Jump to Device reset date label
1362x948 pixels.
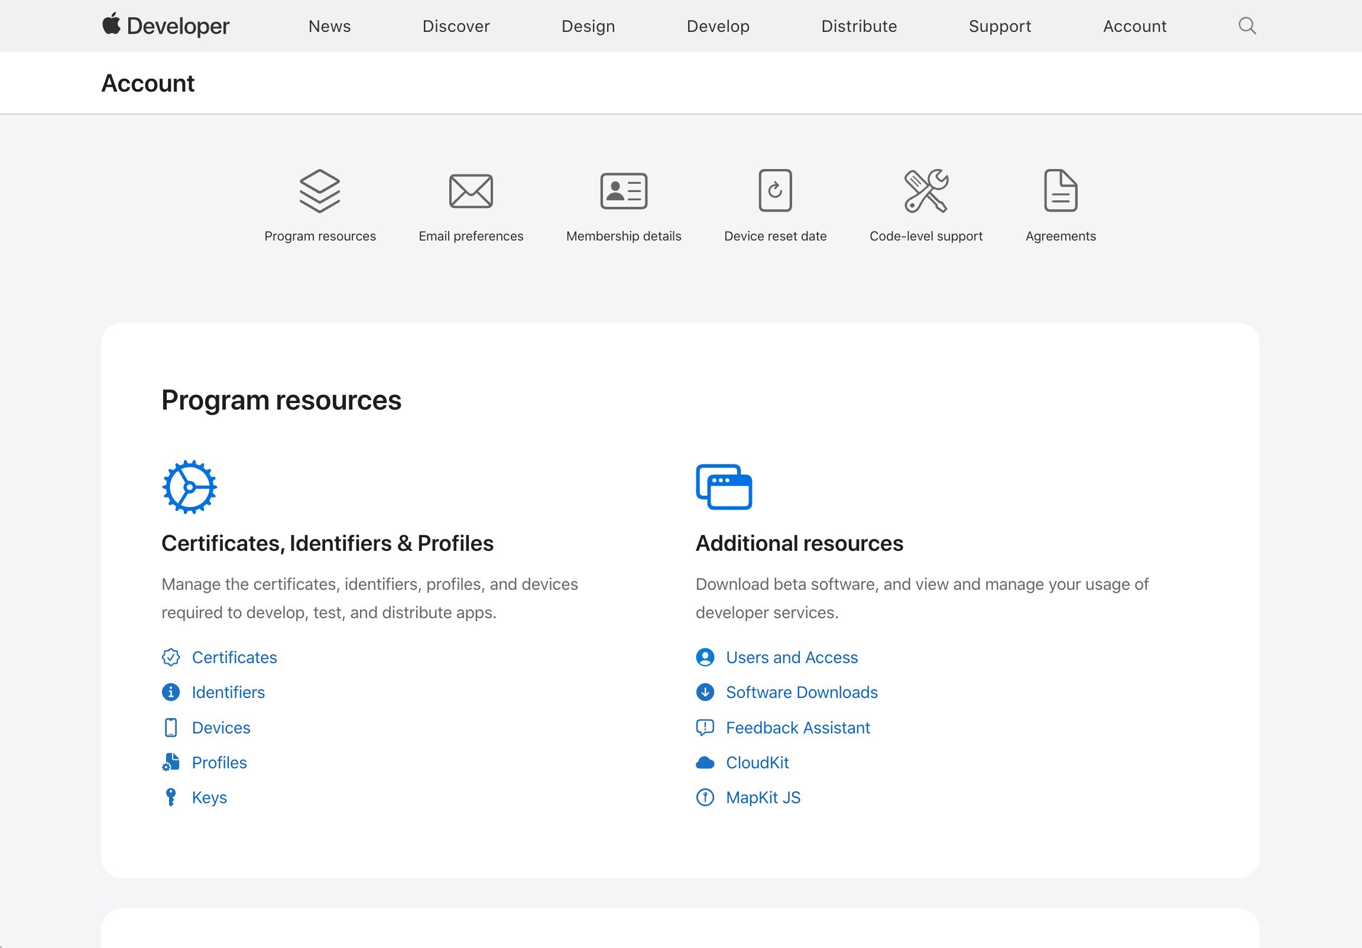[776, 236]
